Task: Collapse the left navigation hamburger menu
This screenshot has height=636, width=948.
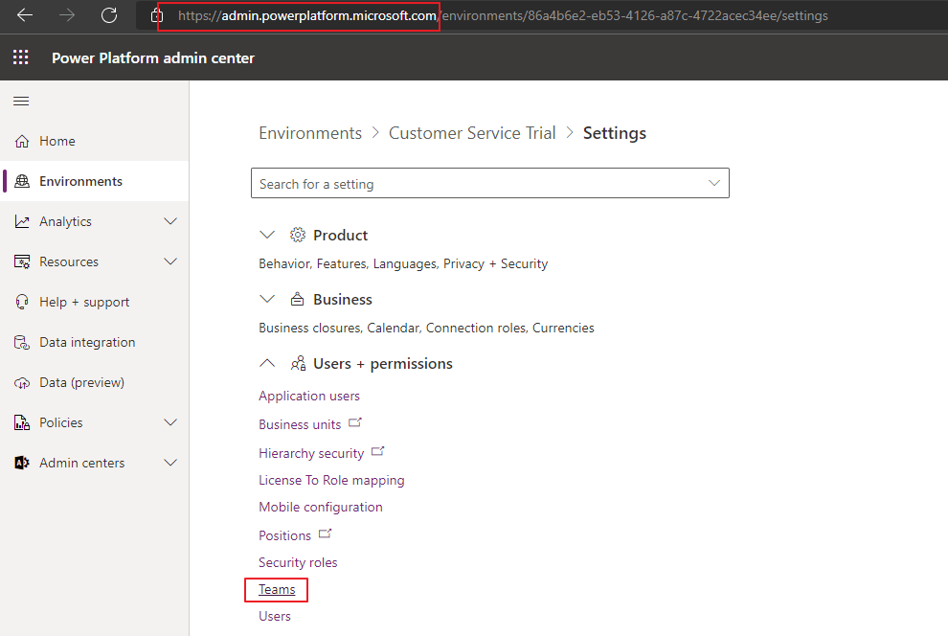Action: point(21,101)
